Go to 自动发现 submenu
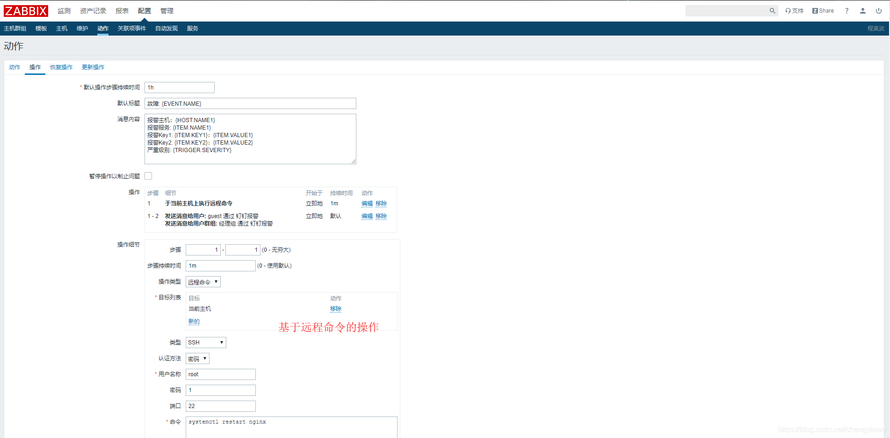The width and height of the screenshot is (890, 438). tap(166, 29)
